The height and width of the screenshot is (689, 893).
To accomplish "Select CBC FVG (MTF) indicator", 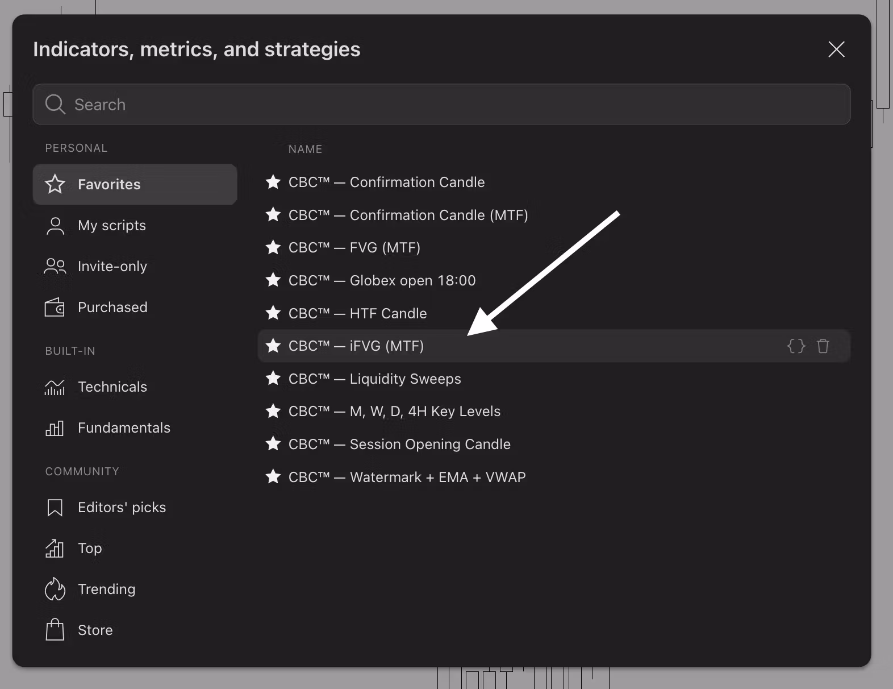I will point(554,247).
